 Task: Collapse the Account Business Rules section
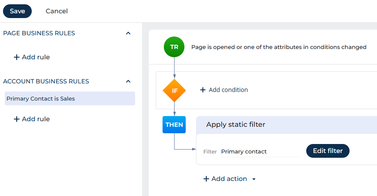click(128, 81)
